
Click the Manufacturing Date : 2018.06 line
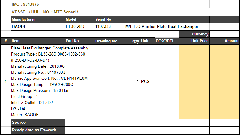point(38,66)
